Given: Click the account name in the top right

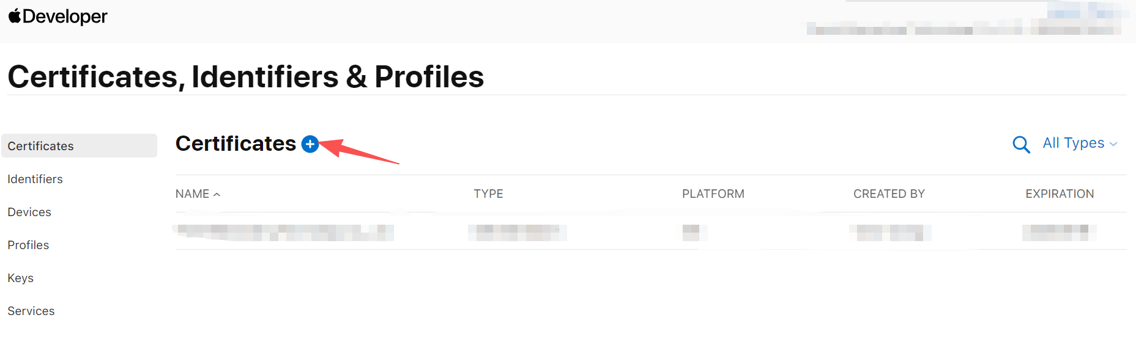Looking at the screenshot, I should click(x=963, y=28).
